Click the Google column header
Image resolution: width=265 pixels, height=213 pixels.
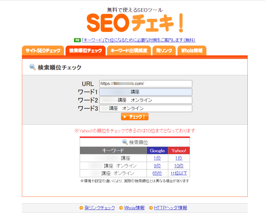(157, 150)
